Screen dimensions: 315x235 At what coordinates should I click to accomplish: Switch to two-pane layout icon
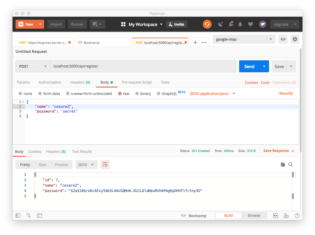tap(276, 216)
